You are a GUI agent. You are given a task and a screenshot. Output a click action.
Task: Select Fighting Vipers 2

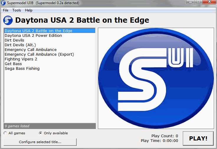[x=50, y=59]
